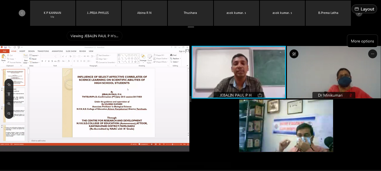This screenshot has width=381, height=171.
Task: Zoom in on the shared screen
Action: pyautogui.click(x=9, y=104)
